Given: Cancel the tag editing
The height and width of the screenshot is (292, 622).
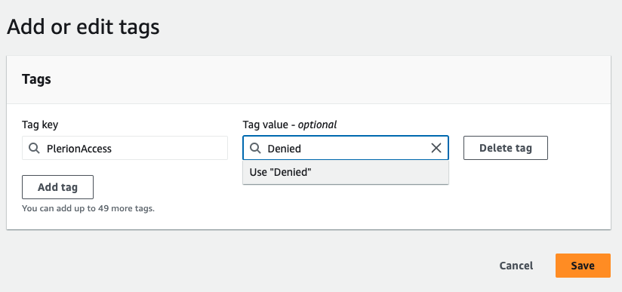Looking at the screenshot, I should [516, 266].
